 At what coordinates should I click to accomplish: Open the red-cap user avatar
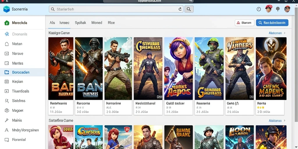click(269, 9)
